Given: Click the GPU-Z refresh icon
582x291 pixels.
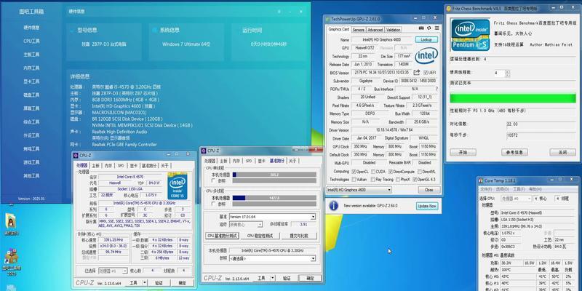Looking at the screenshot, I should pyautogui.click(x=429, y=28).
